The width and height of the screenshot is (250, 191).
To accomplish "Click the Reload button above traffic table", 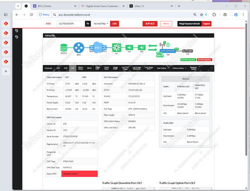I will pyautogui.click(x=185, y=79).
